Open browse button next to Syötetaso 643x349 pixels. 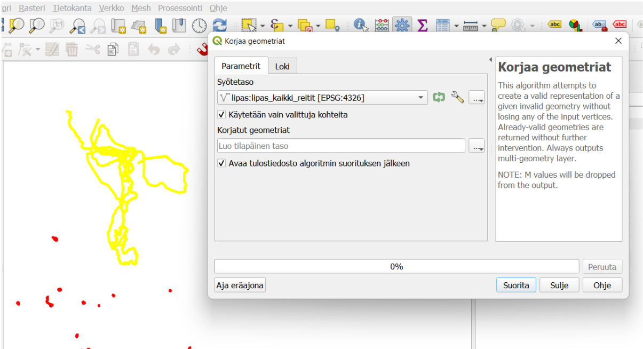click(x=477, y=97)
